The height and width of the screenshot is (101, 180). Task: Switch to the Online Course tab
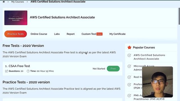point(39,34)
